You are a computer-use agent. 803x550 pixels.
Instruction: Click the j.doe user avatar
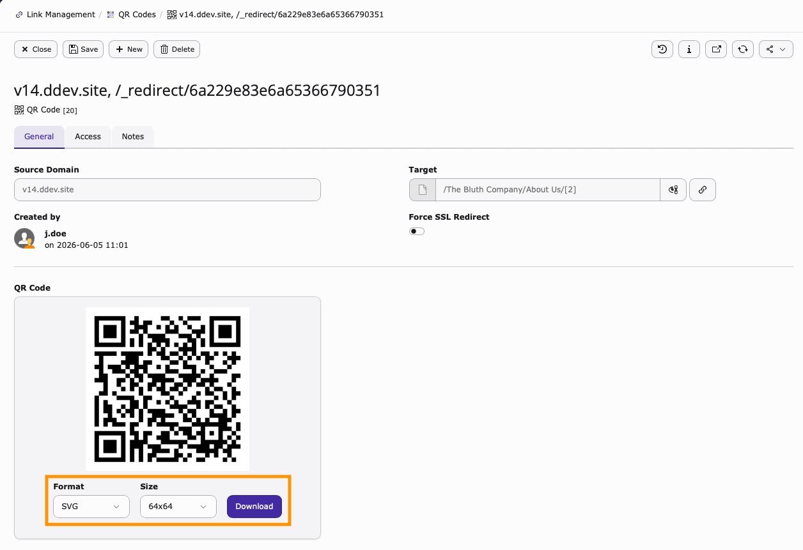(x=25, y=238)
